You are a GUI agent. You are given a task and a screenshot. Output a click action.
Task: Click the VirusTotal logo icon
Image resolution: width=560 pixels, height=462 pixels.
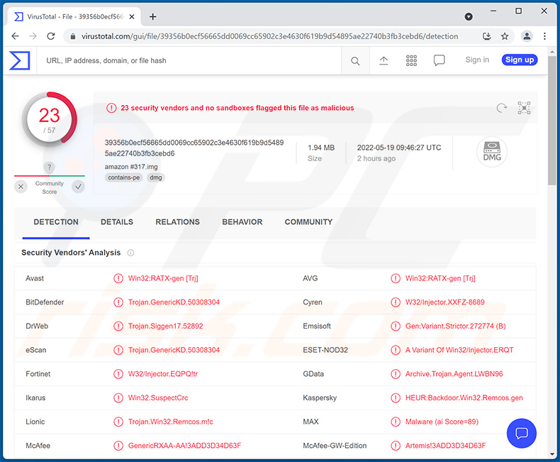coord(20,60)
